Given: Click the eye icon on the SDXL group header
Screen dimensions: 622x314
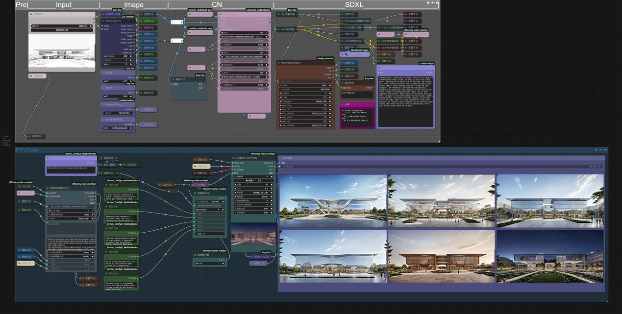Looking at the screenshot, I should (437, 3).
